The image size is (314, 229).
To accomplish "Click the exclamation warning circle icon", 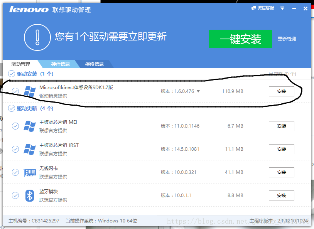I will (x=37, y=37).
